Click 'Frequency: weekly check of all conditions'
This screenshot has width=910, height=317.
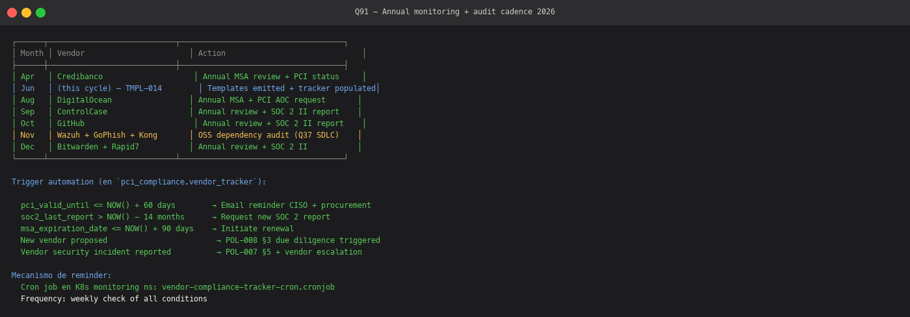(x=114, y=299)
